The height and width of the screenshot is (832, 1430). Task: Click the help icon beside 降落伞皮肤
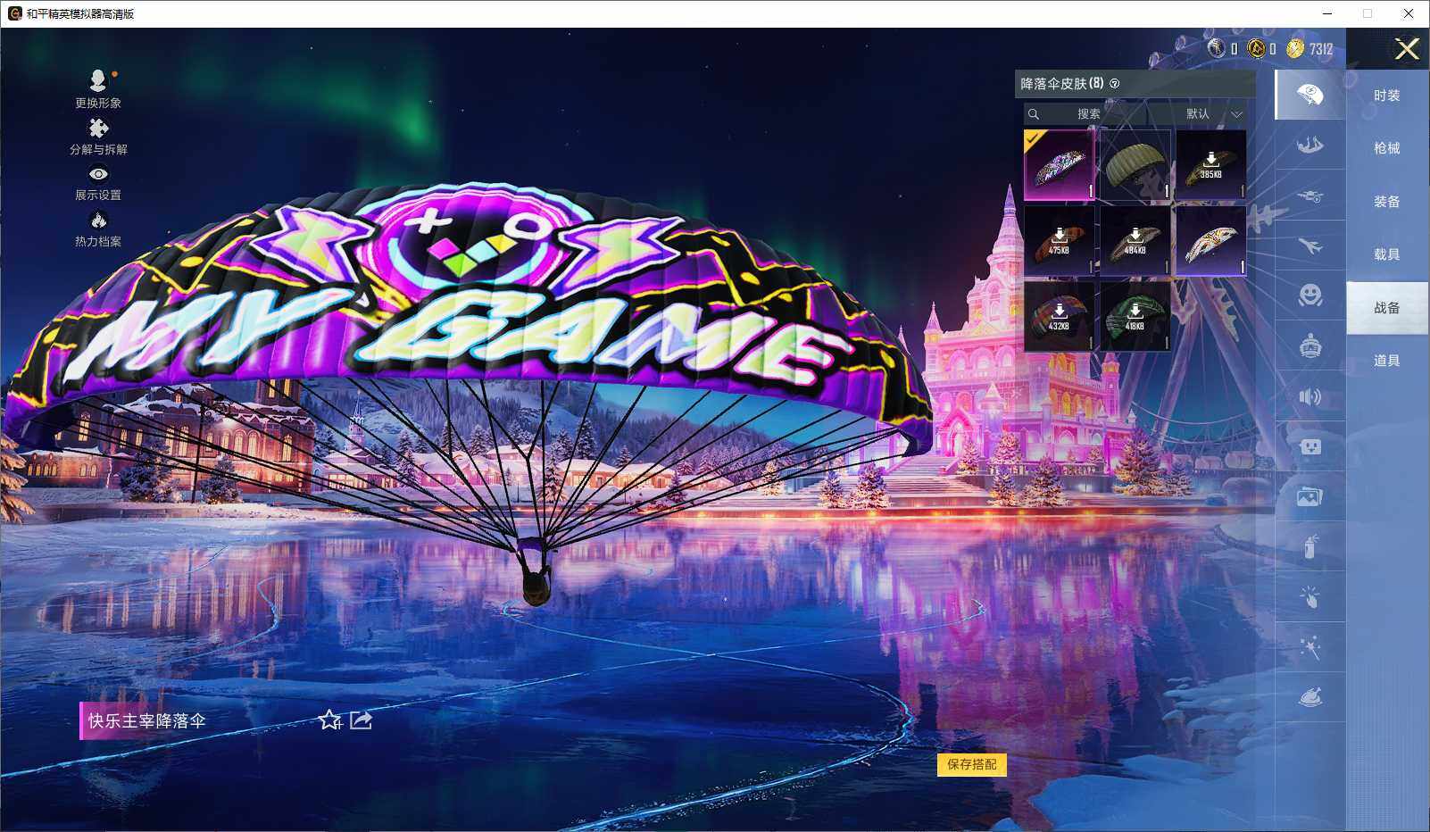[1115, 84]
